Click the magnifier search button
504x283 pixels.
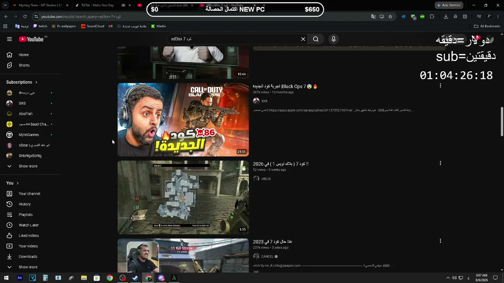(x=316, y=39)
